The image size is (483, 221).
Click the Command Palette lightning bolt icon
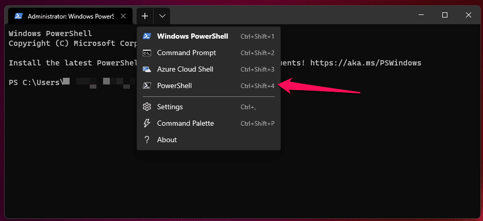coord(147,123)
